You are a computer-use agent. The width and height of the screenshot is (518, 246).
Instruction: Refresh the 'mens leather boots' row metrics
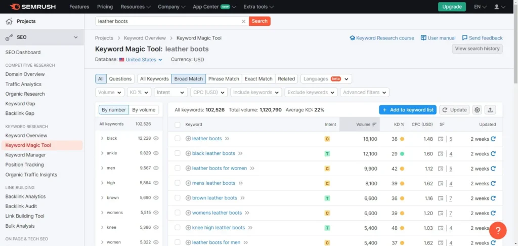(x=493, y=184)
